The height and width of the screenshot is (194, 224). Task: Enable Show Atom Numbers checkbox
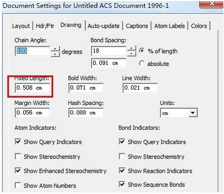point(18,185)
